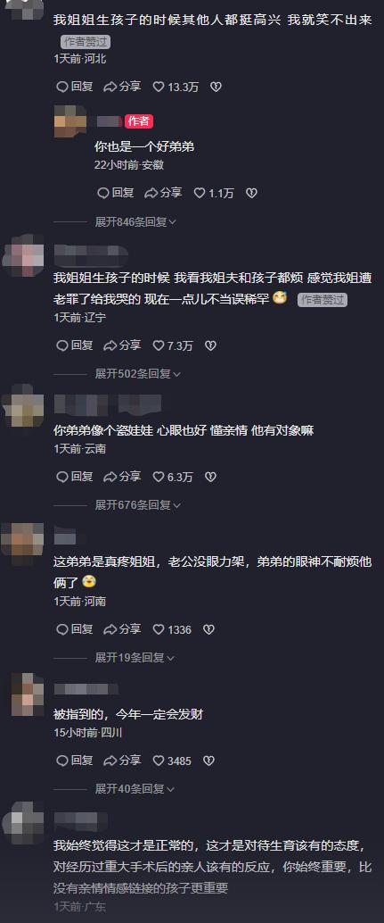Image resolution: width=384 pixels, height=923 pixels.
Task: Reply to author's 你也是一个好弟弟 comment
Action: point(116,193)
